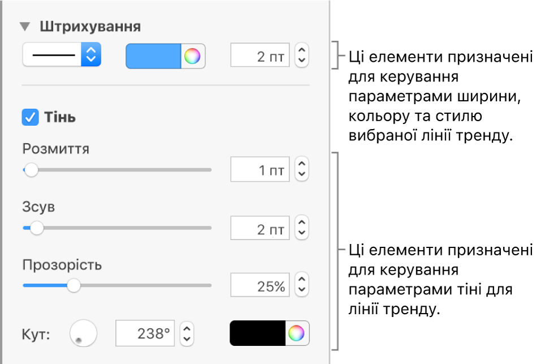Uncheck the Тінь checkbox
The width and height of the screenshot is (545, 364).
click(x=29, y=118)
